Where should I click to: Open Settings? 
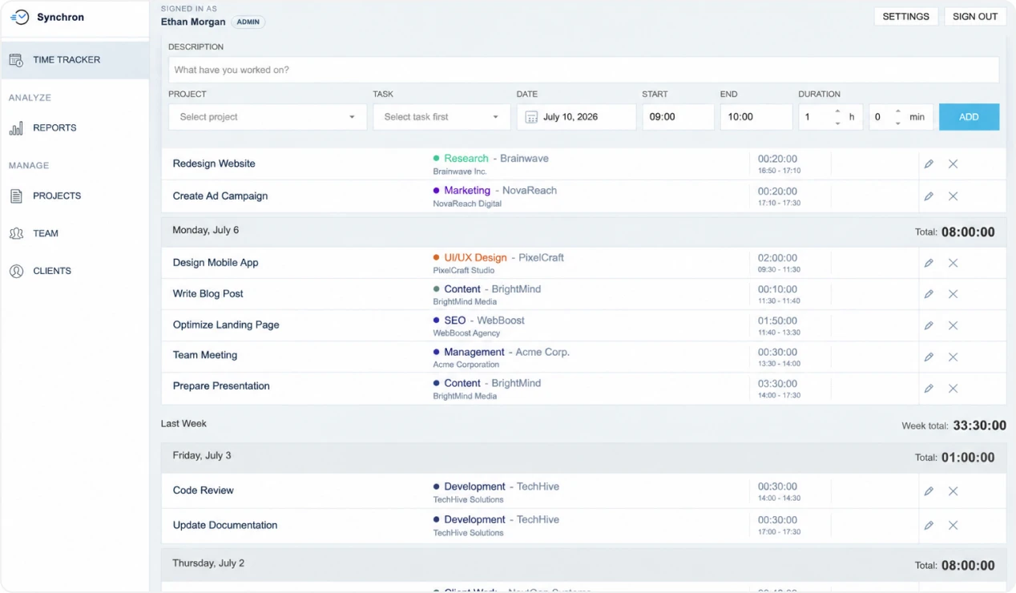tap(905, 17)
